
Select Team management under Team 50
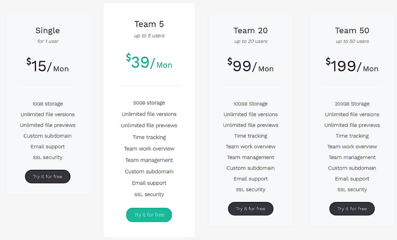pyautogui.click(x=352, y=157)
